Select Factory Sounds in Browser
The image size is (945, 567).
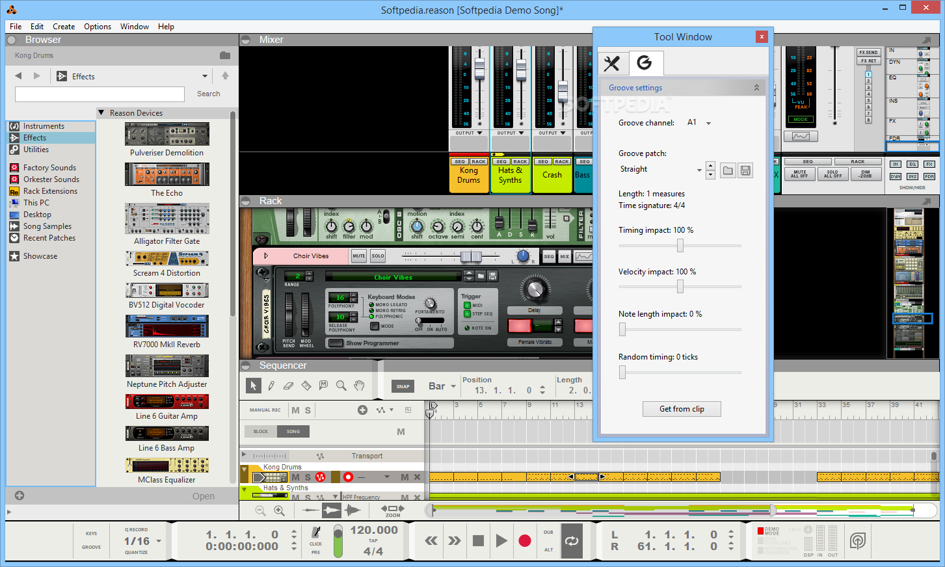[x=49, y=168]
